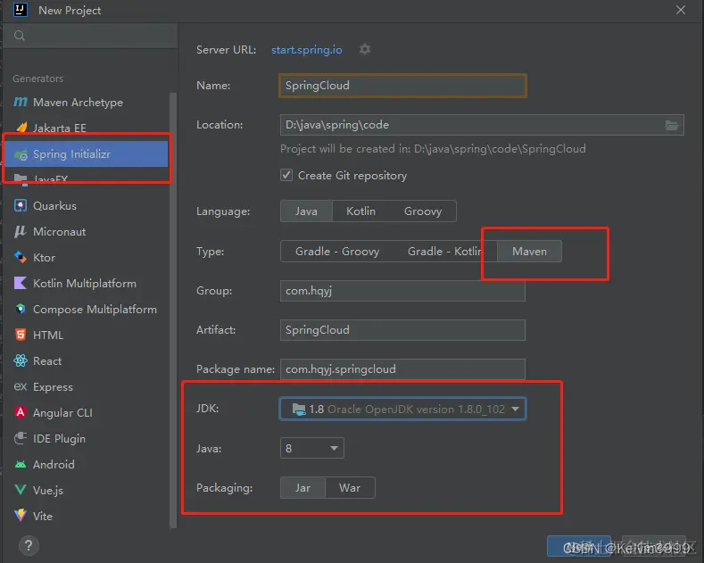The image size is (704, 563).
Task: Click the HTML5 generator icon
Action: [x=21, y=335]
